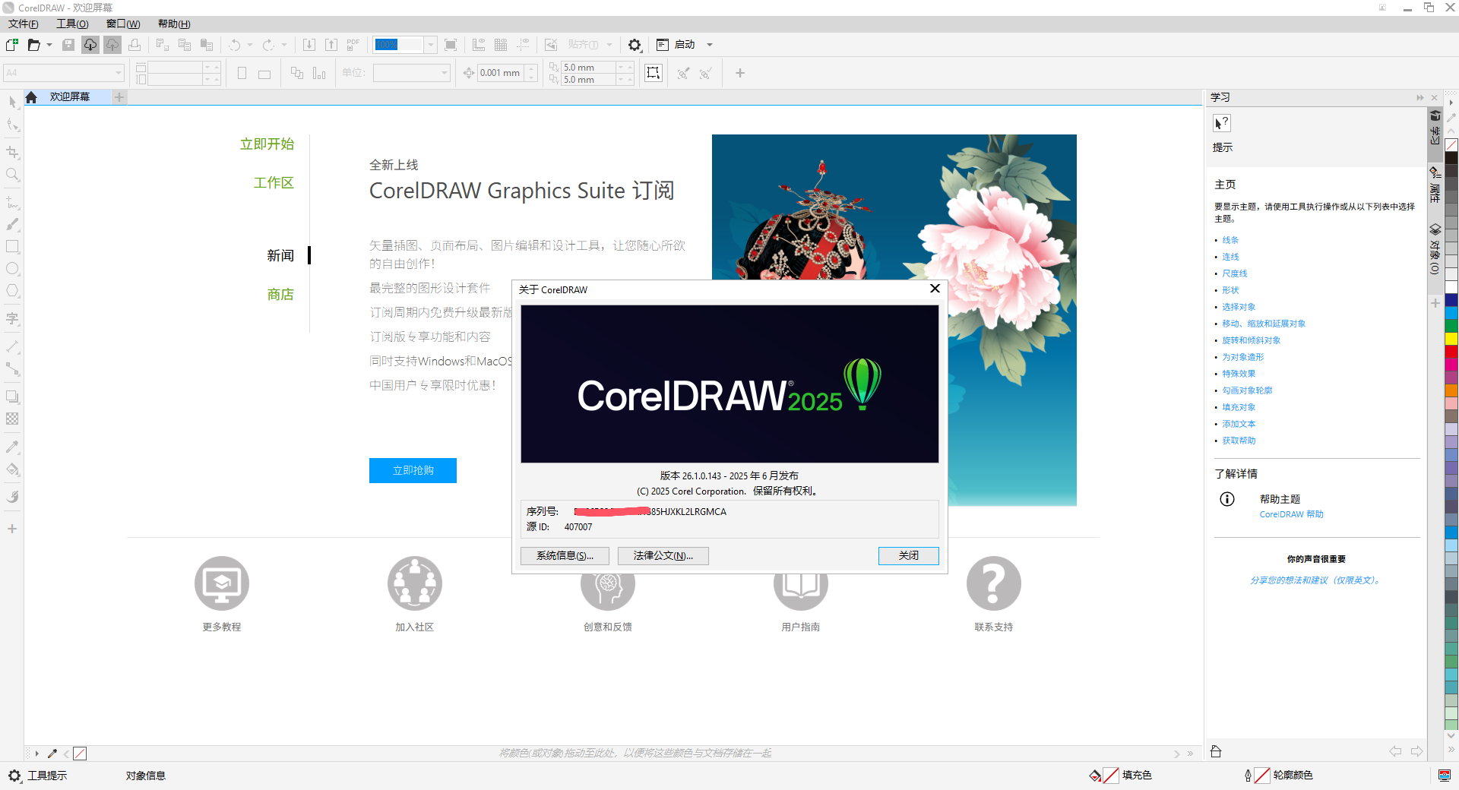Choose the Rectangle tool

(12, 246)
